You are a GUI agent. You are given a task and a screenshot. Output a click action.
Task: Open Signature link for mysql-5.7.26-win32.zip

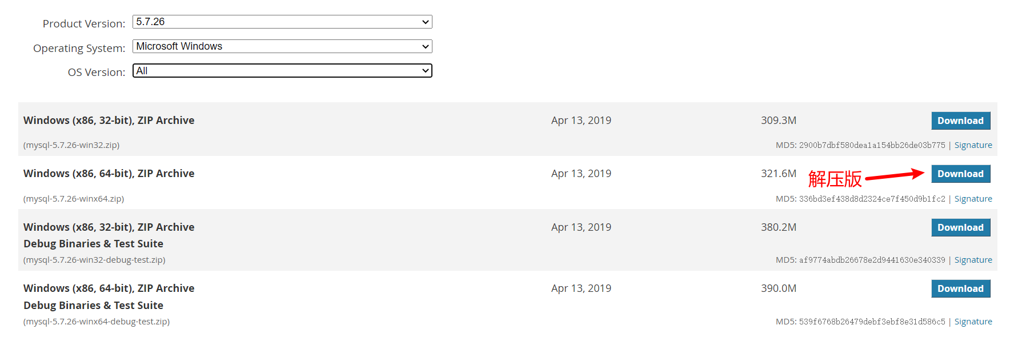[x=973, y=145]
